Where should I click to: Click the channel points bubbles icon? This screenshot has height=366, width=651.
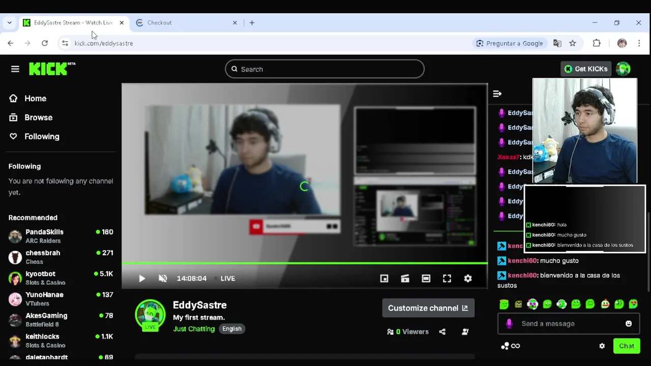tap(505, 346)
